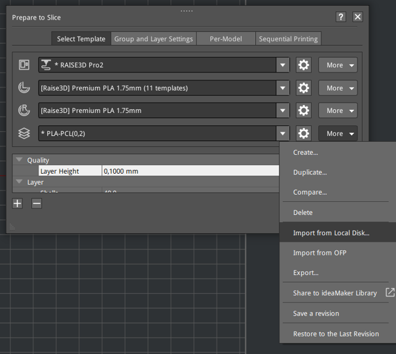Open the right extruder Premium PLA 1.75mm dropdown arrow

283,110
